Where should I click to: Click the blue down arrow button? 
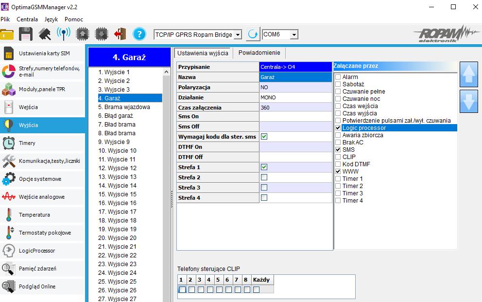coord(468,101)
